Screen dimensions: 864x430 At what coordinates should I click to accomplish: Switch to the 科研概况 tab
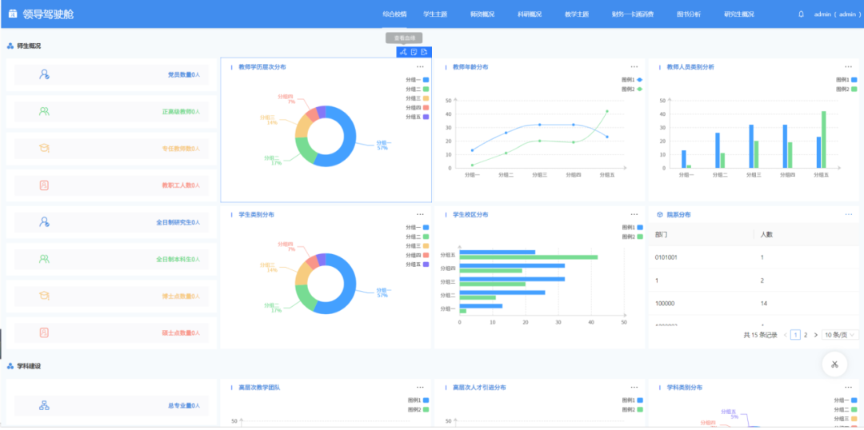click(530, 14)
